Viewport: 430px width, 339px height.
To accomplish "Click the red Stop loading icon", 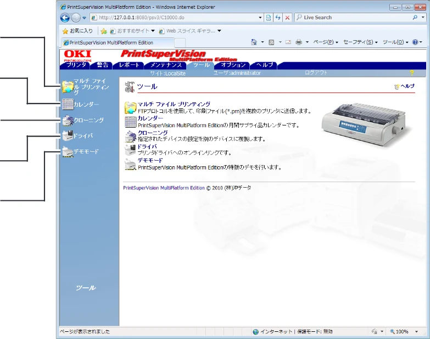I will point(287,18).
